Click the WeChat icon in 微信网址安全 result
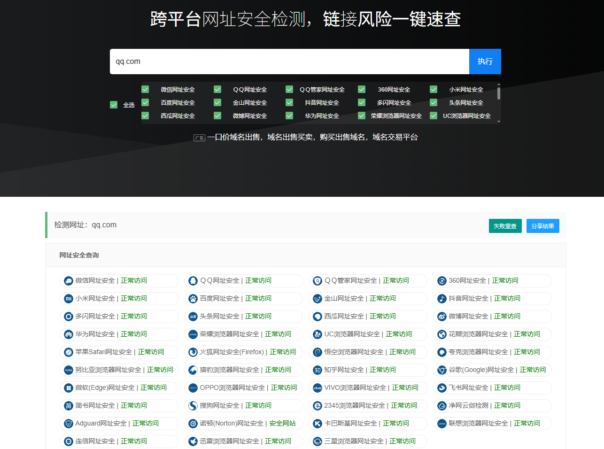Image resolution: width=604 pixels, height=449 pixels. (69, 281)
